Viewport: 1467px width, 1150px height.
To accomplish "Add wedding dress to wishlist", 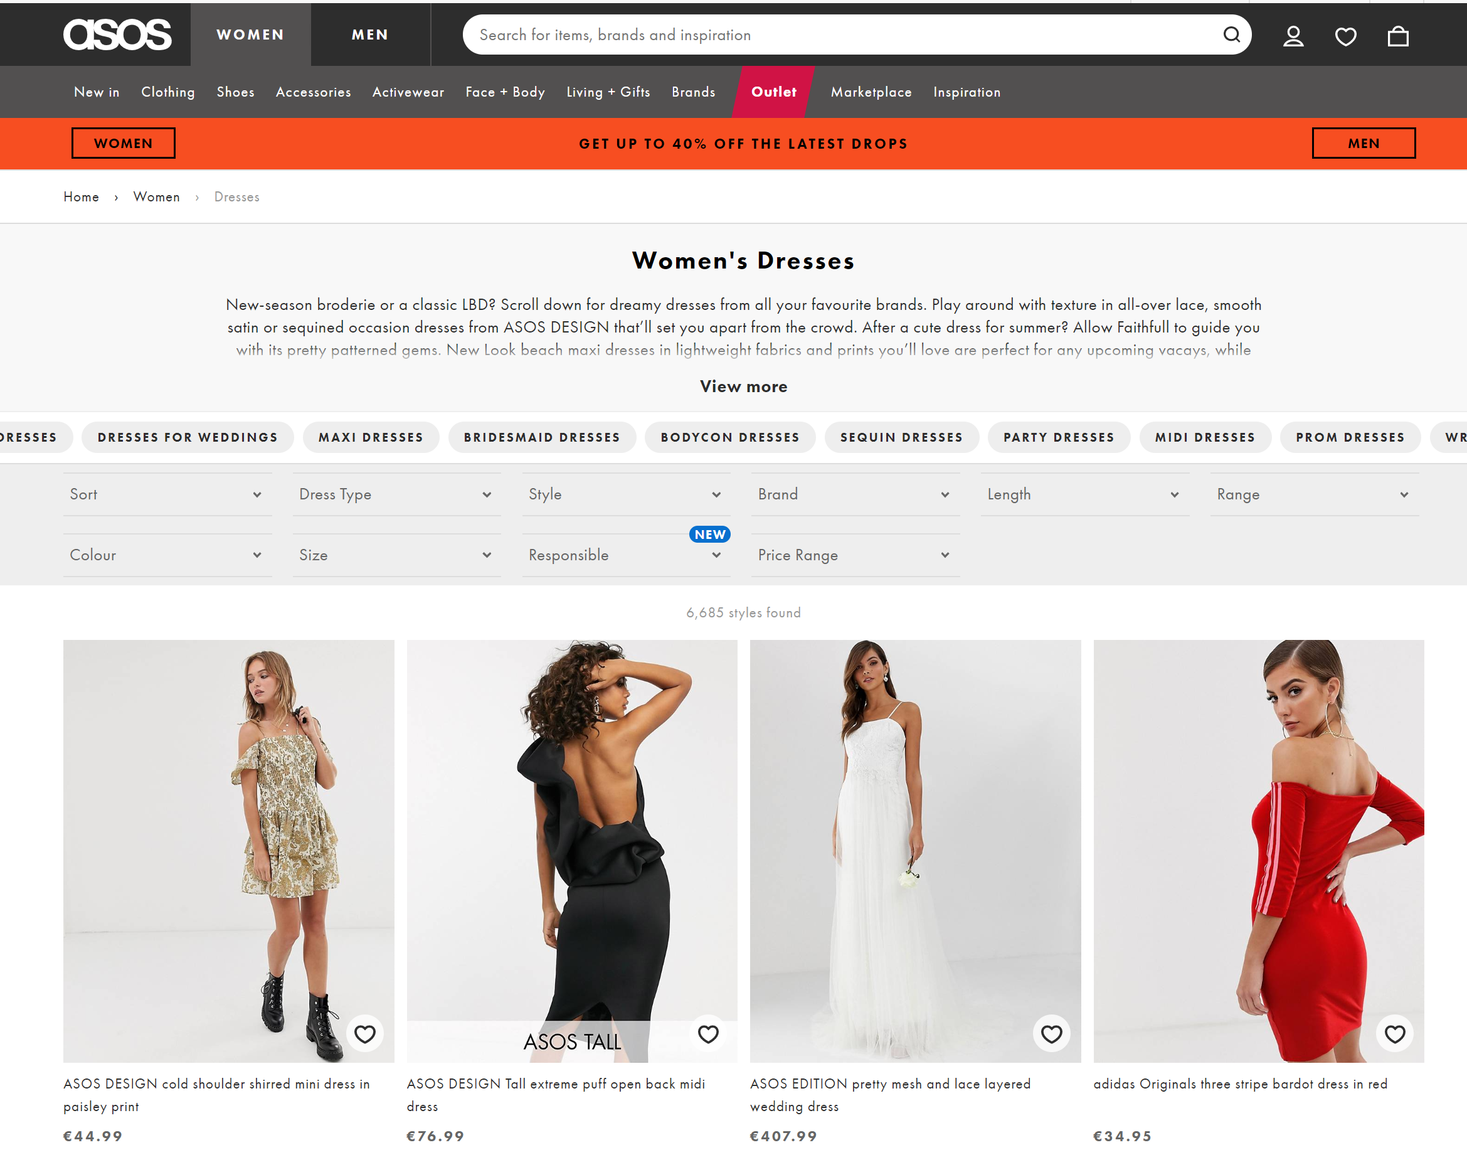I will click(1052, 1033).
